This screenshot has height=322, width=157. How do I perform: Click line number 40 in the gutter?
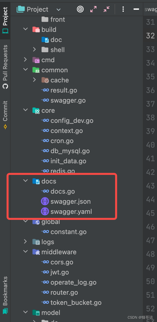pos(151,145)
